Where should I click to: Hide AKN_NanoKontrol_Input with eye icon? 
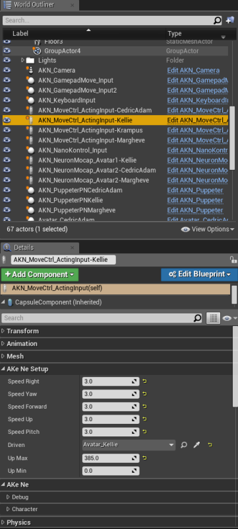(x=7, y=150)
